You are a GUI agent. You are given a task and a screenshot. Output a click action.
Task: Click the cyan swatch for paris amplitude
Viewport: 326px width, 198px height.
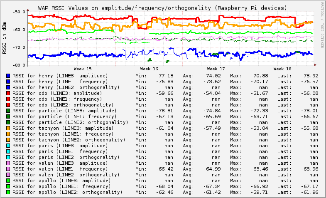tap(8, 146)
